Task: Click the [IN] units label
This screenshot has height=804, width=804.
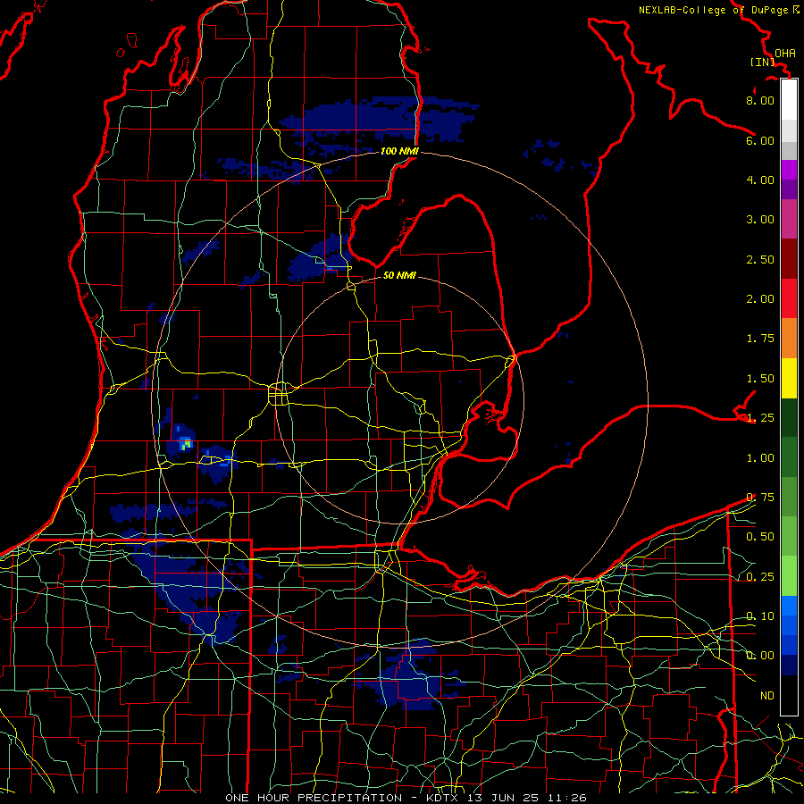Action: coord(762,62)
